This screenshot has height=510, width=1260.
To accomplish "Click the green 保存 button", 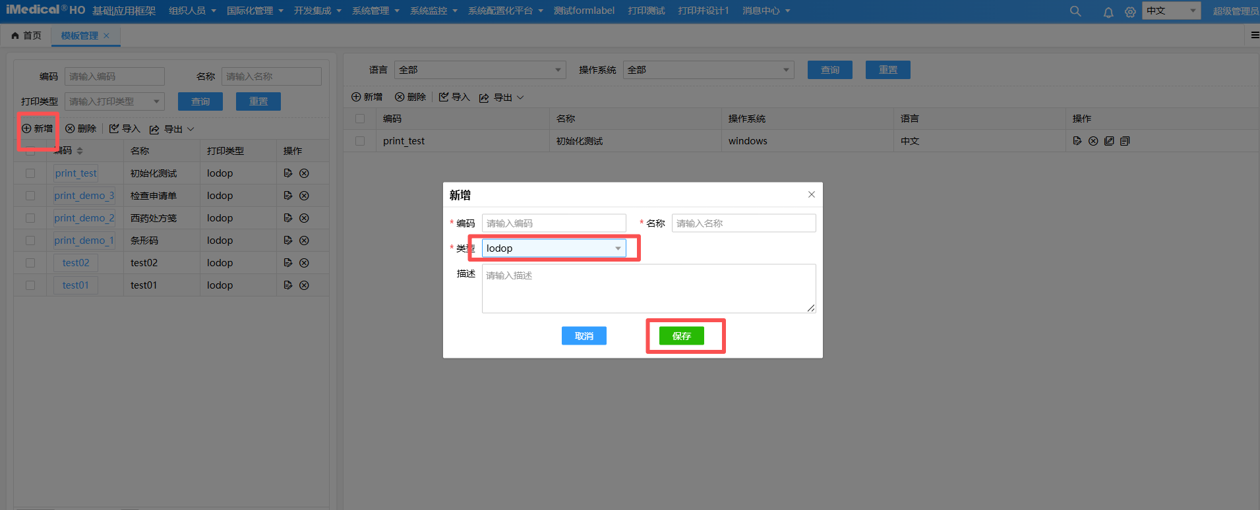I will (681, 336).
